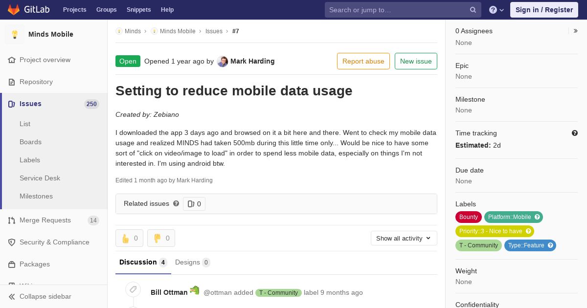Screen dimensions: 587x308
Task: Click the Platform::Mobile label help icon
Action: pyautogui.click(x=537, y=217)
